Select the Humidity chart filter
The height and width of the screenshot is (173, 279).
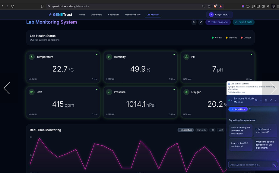tap(201, 130)
